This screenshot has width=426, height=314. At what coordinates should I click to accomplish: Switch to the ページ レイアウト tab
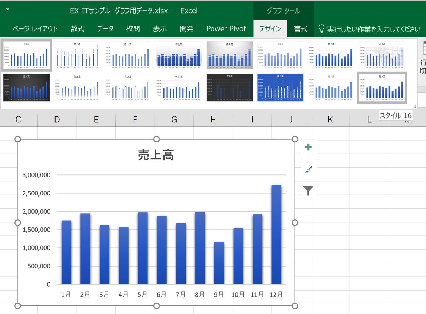point(35,29)
